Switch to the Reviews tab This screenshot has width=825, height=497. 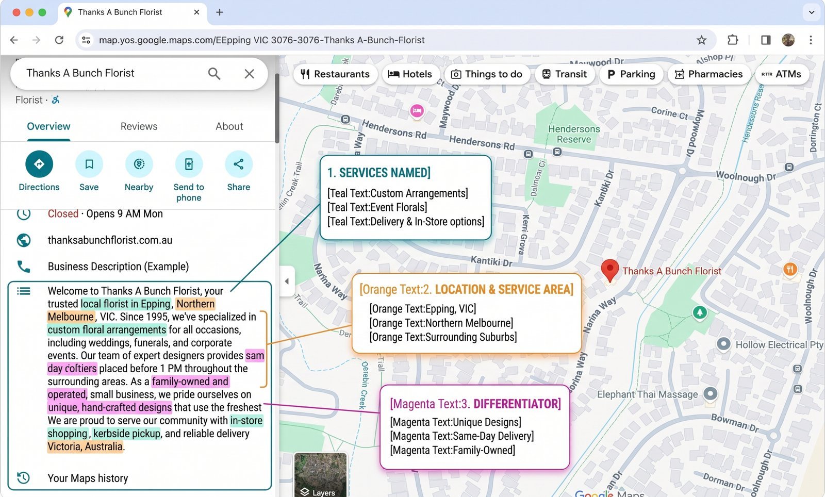tap(139, 126)
